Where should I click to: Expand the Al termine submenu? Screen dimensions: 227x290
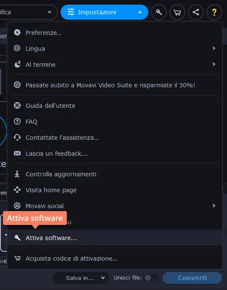pyautogui.click(x=115, y=64)
